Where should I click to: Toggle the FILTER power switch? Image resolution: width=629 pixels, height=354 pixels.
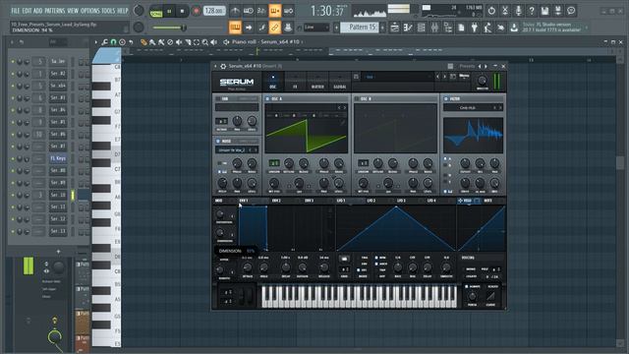tap(445, 98)
